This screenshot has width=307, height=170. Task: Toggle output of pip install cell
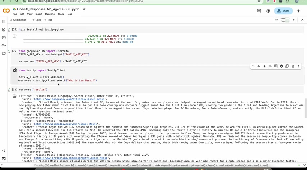[x=14, y=36]
